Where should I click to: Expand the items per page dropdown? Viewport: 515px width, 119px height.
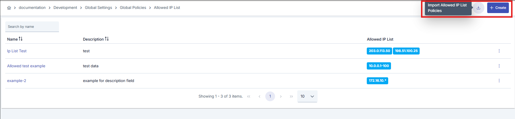(307, 96)
